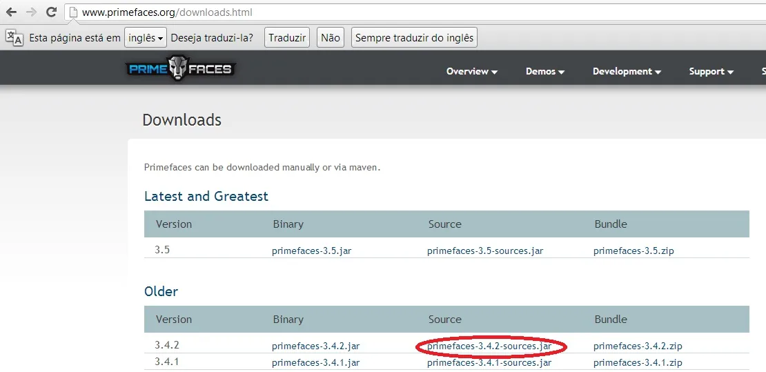This screenshot has height=372, width=766.
Task: Open the Overview menu
Action: 472,71
